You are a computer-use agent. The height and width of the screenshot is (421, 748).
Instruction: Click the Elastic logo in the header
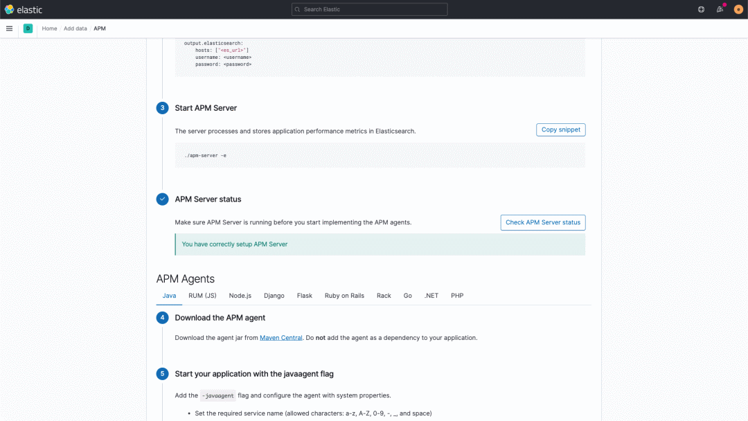click(24, 9)
